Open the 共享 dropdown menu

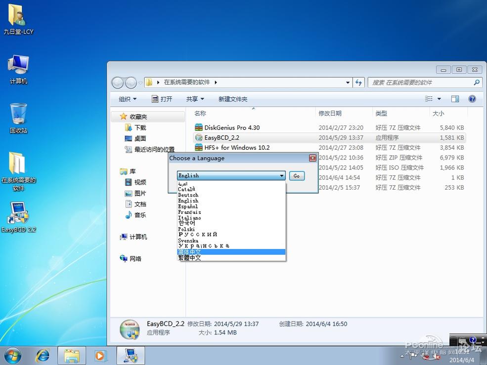(x=195, y=99)
